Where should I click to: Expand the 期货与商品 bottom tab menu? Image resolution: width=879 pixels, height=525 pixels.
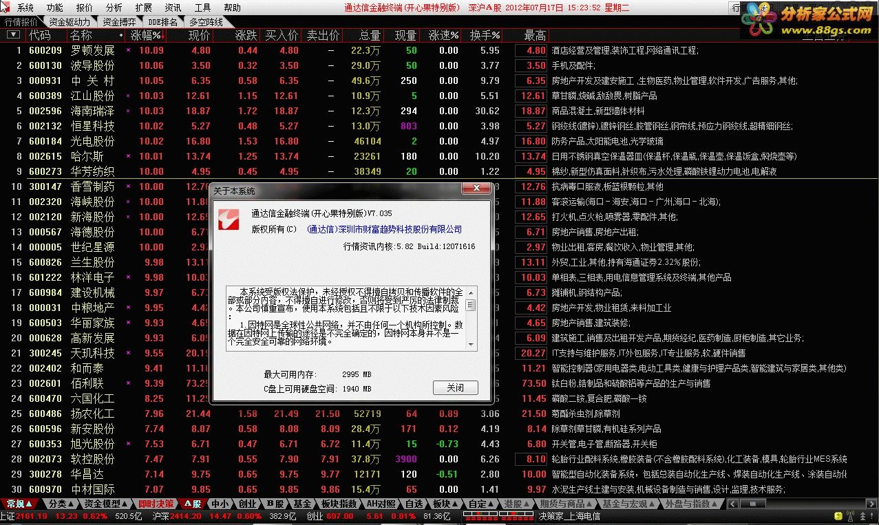coord(590,504)
